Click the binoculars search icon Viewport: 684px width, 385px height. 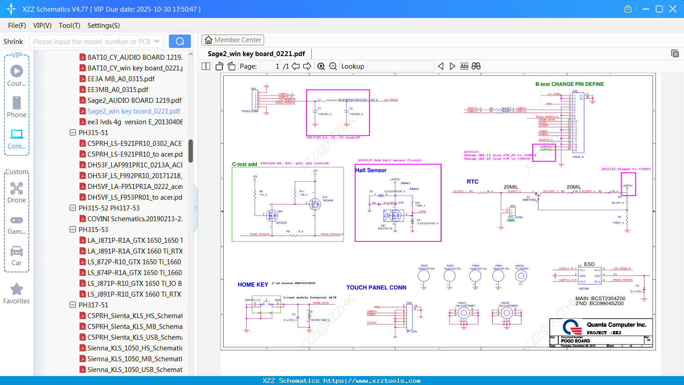(x=476, y=66)
